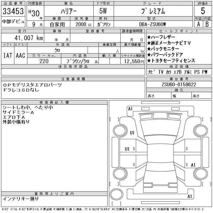The width and height of the screenshot is (213, 213).
Task: Click the recycle deposit 12,550円 field
Action: [x=134, y=61]
